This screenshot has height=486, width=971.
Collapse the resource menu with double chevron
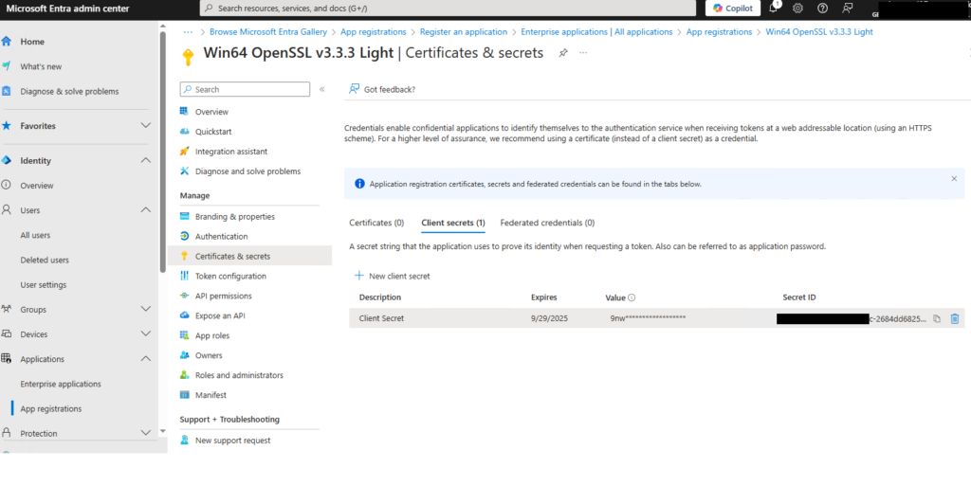322,89
